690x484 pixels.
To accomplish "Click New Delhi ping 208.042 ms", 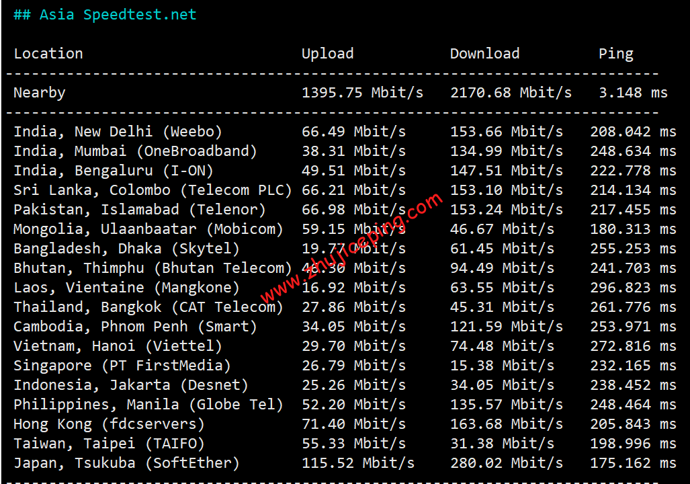I will pos(634,132).
